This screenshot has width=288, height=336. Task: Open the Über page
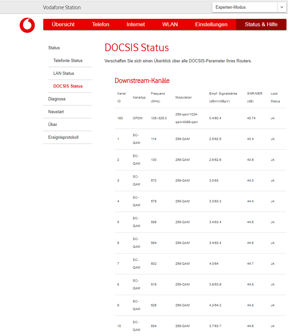tap(53, 125)
